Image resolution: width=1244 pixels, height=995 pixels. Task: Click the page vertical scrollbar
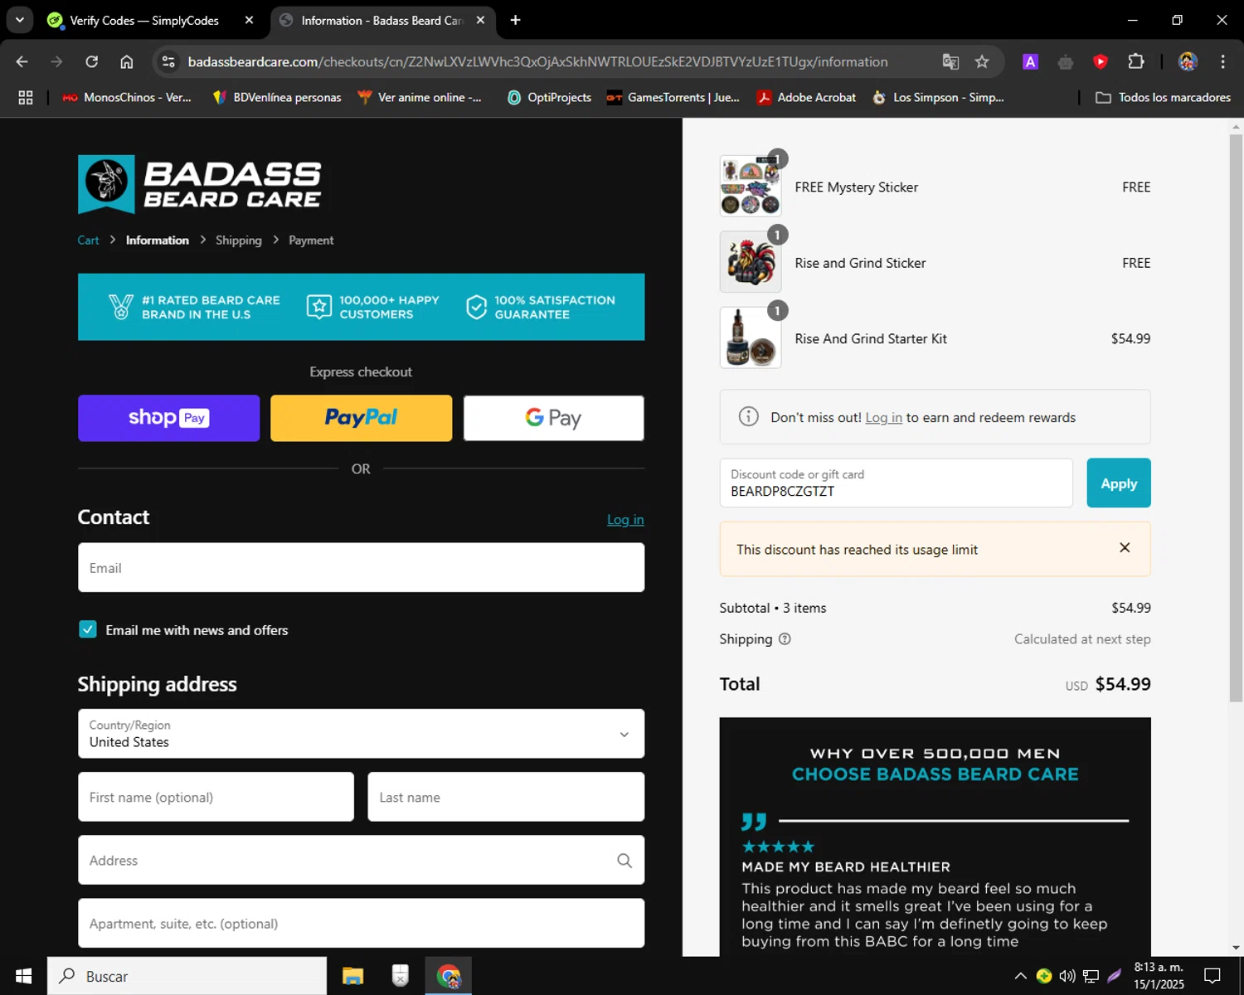click(1236, 418)
